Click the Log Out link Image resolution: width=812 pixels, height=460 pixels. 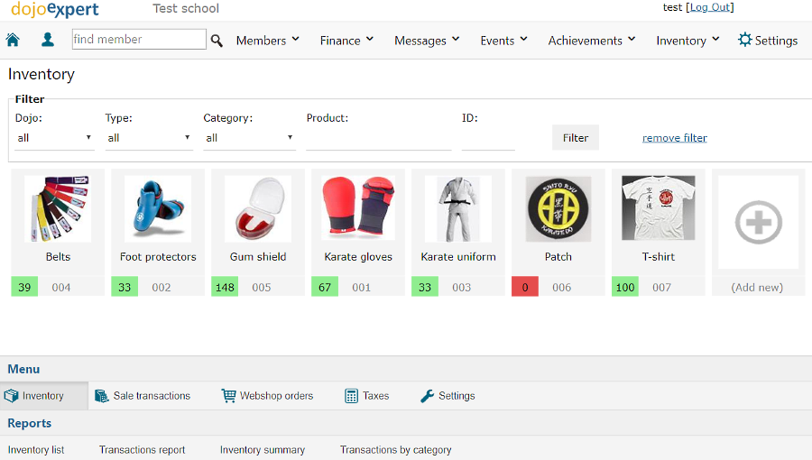(710, 7)
